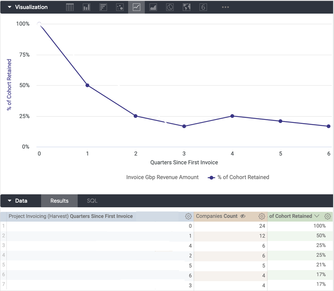Select the line chart visualization icon

coord(136,7)
